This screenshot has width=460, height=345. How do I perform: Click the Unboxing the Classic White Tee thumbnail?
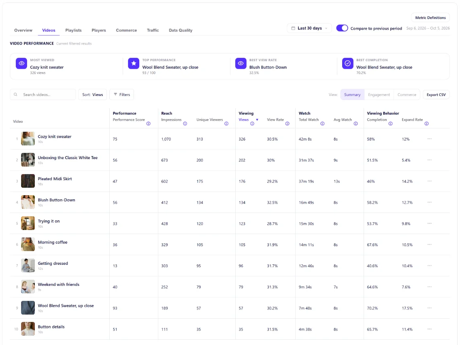tap(28, 160)
